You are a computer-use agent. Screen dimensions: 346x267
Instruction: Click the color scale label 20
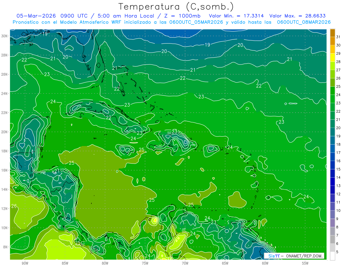pos(338,128)
